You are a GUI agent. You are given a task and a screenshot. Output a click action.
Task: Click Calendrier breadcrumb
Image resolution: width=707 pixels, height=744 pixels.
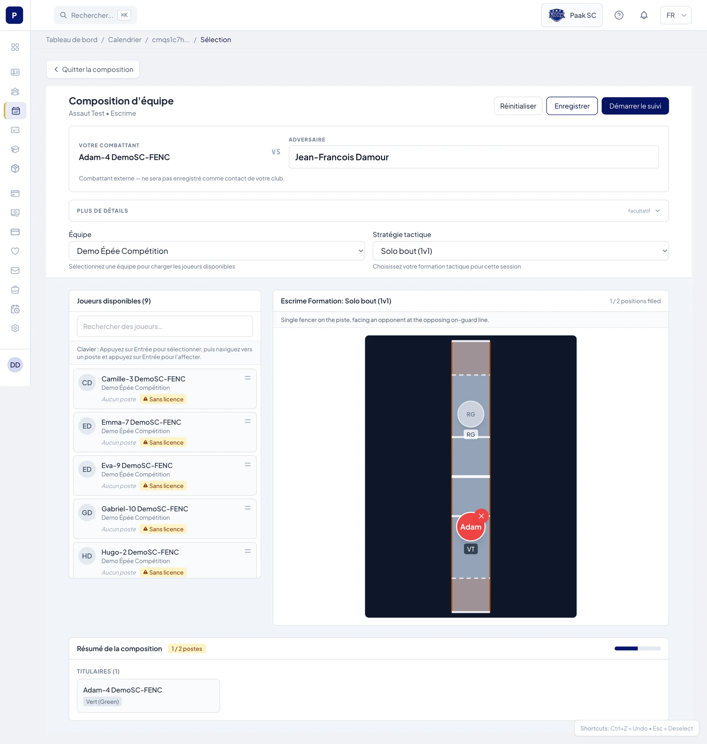click(125, 39)
